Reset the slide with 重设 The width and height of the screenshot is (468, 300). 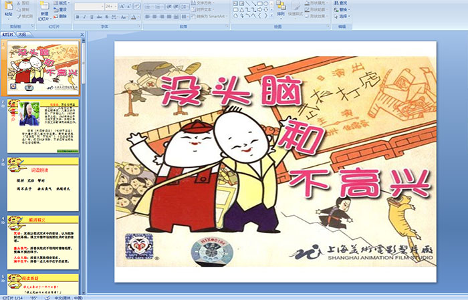click(60, 9)
